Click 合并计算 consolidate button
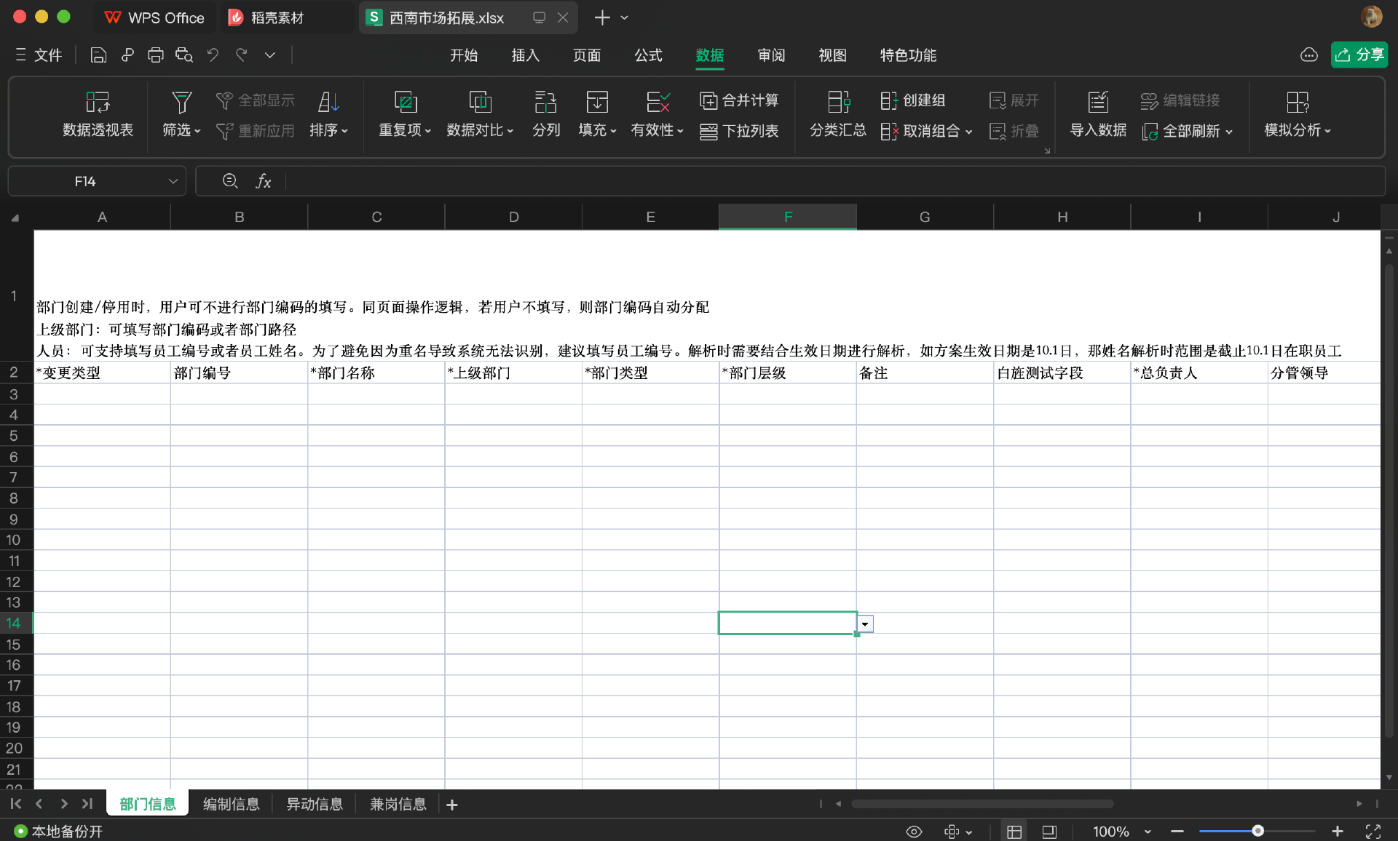This screenshot has height=841, width=1398. click(739, 100)
